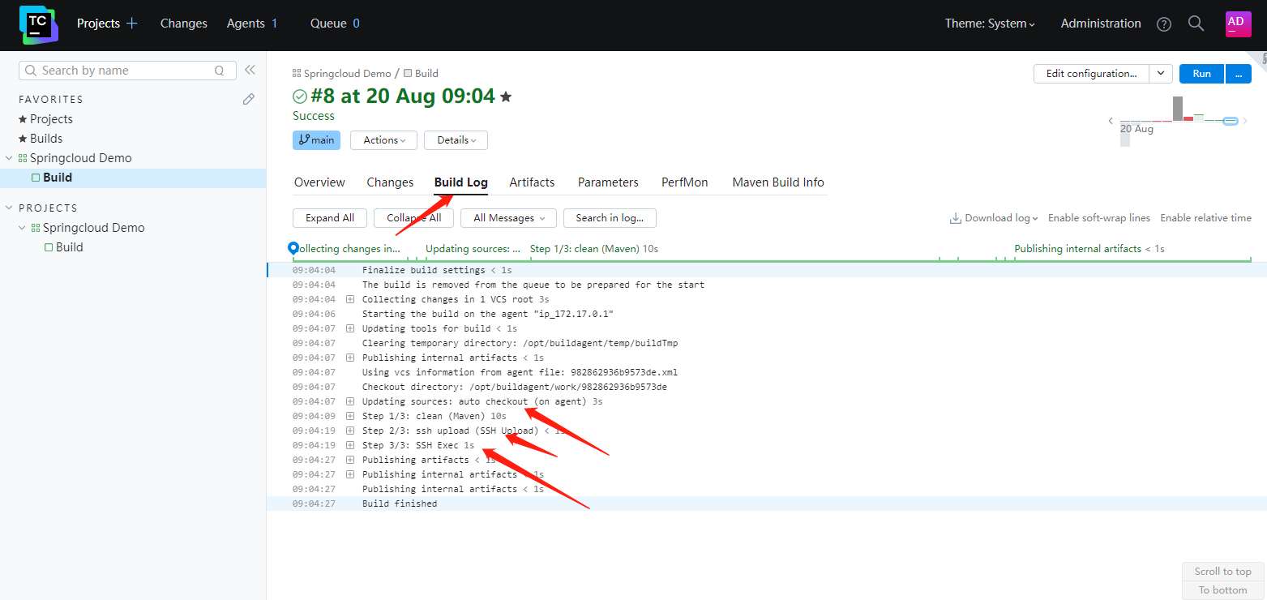
Task: Click the Collapse All button
Action: click(x=414, y=218)
